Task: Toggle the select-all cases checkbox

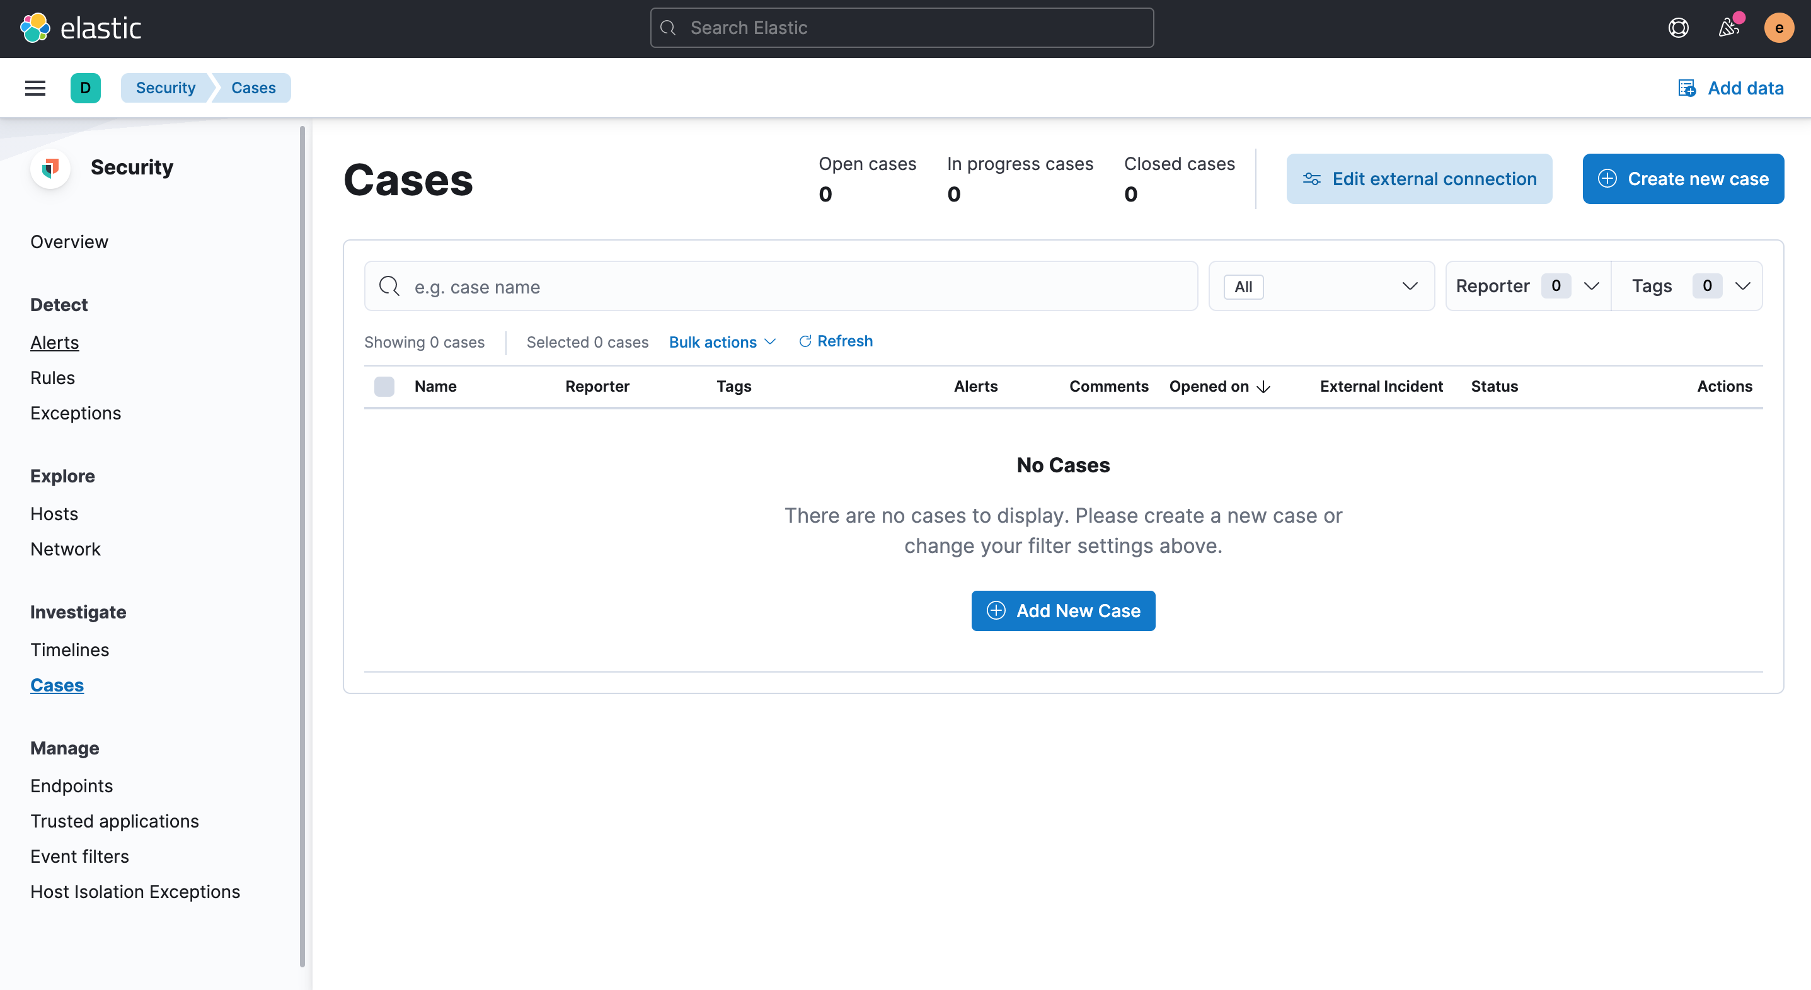Action: tap(384, 387)
